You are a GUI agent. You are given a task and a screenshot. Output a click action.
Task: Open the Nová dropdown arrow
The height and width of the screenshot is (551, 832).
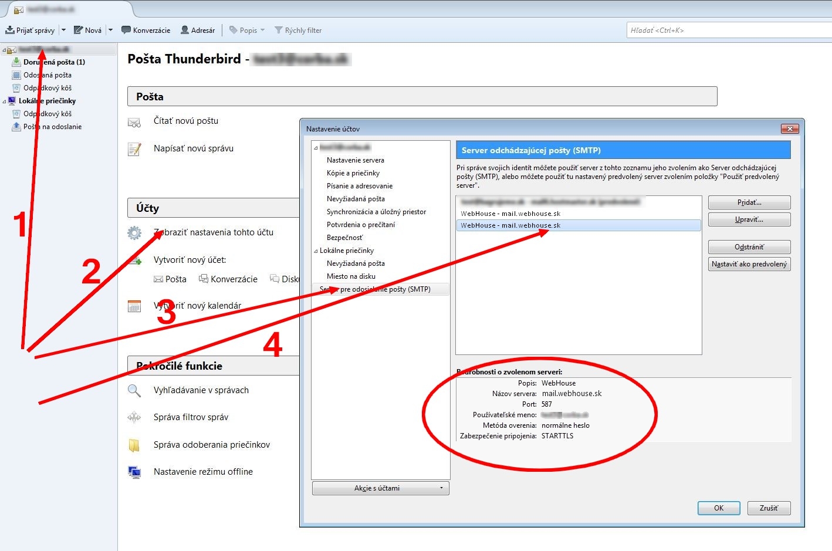(x=110, y=30)
